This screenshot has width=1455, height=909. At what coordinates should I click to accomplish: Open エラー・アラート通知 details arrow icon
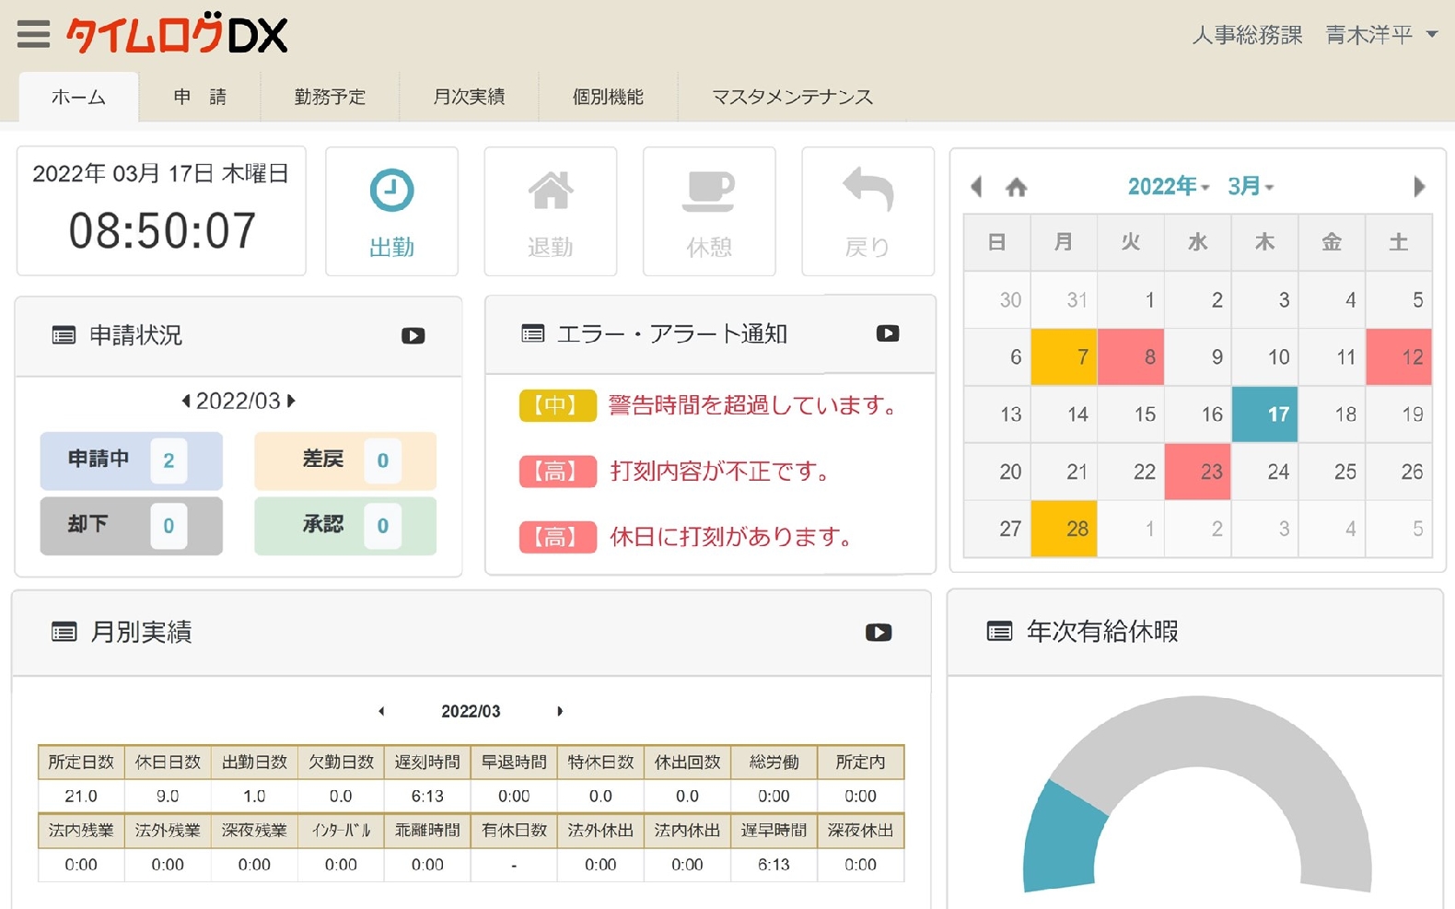[x=888, y=333]
